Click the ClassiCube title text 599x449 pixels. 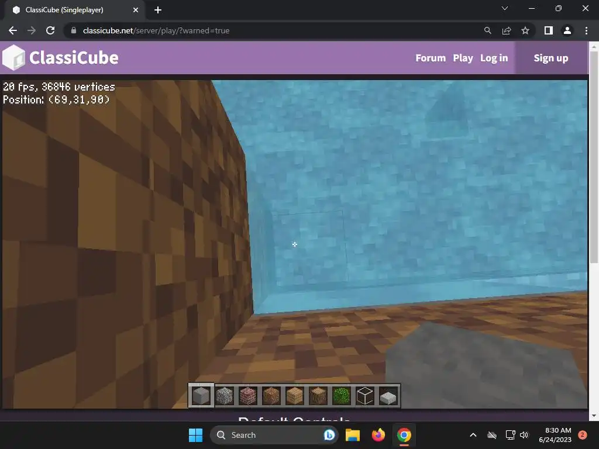coord(74,58)
